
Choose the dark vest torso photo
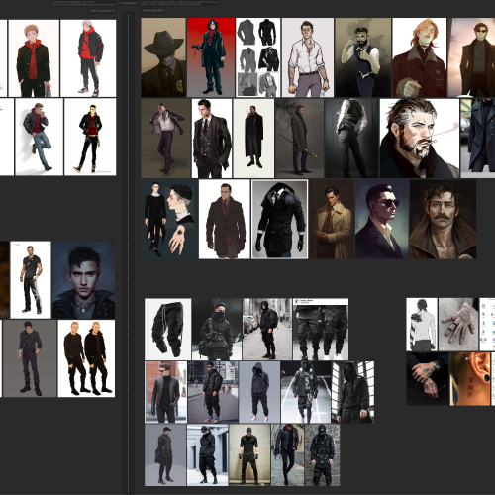coord(351,139)
